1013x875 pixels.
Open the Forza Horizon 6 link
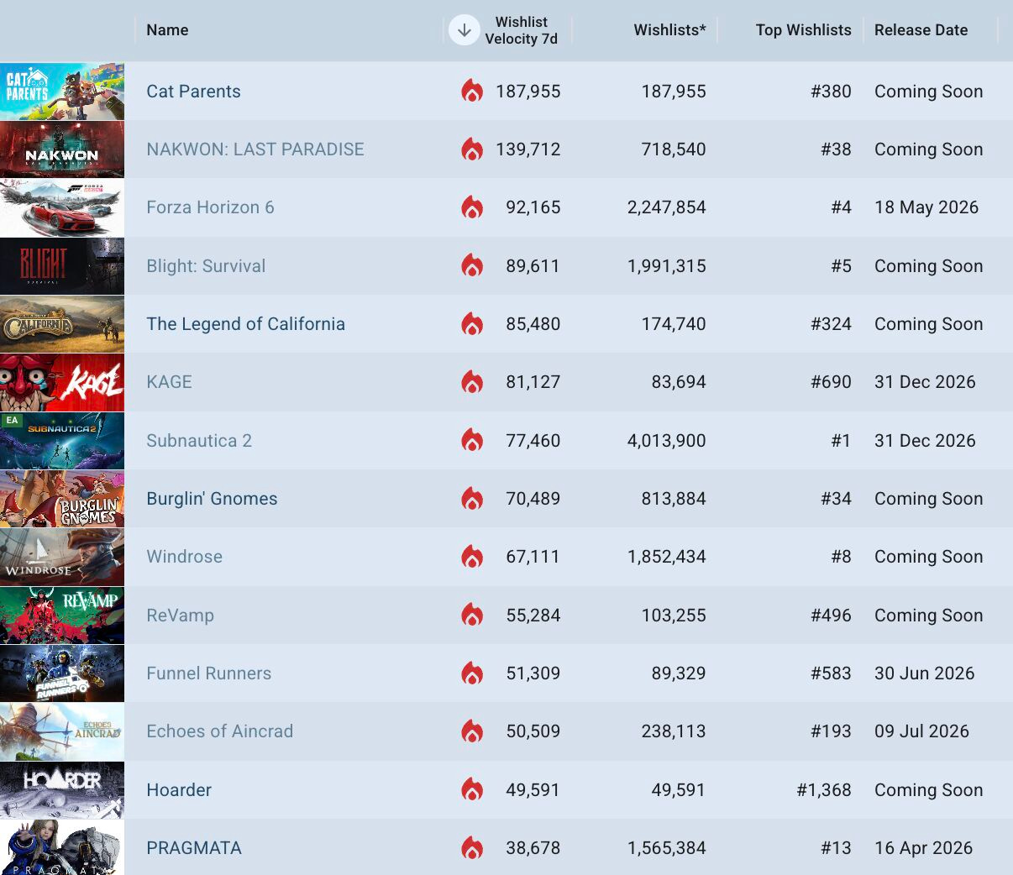[x=210, y=207]
